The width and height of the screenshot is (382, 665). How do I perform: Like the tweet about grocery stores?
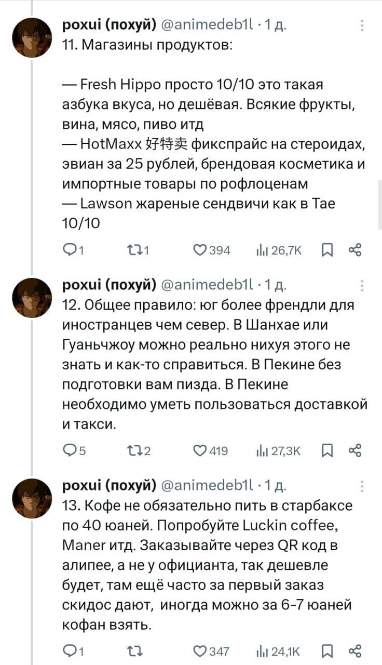(199, 250)
